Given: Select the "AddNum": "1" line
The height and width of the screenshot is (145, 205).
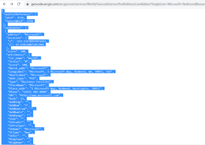Looking at the screenshot, I should pyautogui.click(x=20, y=106).
